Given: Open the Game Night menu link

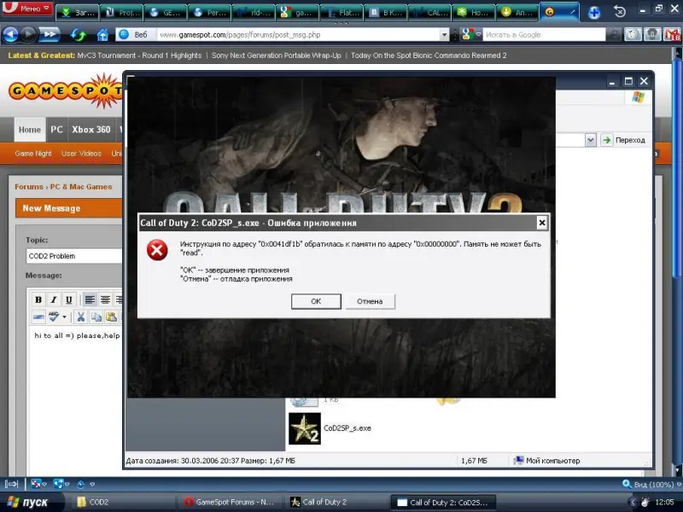Looking at the screenshot, I should [x=33, y=154].
